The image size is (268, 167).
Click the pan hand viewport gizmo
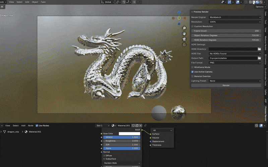(184, 34)
